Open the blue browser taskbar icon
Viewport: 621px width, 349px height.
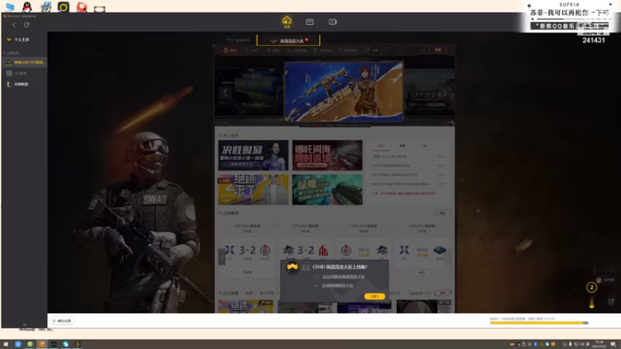click(x=18, y=344)
